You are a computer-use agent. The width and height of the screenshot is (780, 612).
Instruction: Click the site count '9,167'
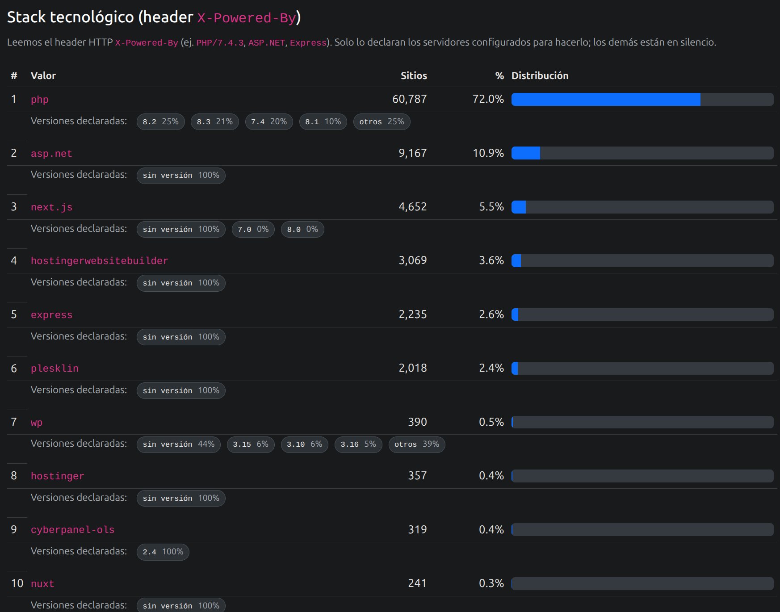click(x=413, y=153)
